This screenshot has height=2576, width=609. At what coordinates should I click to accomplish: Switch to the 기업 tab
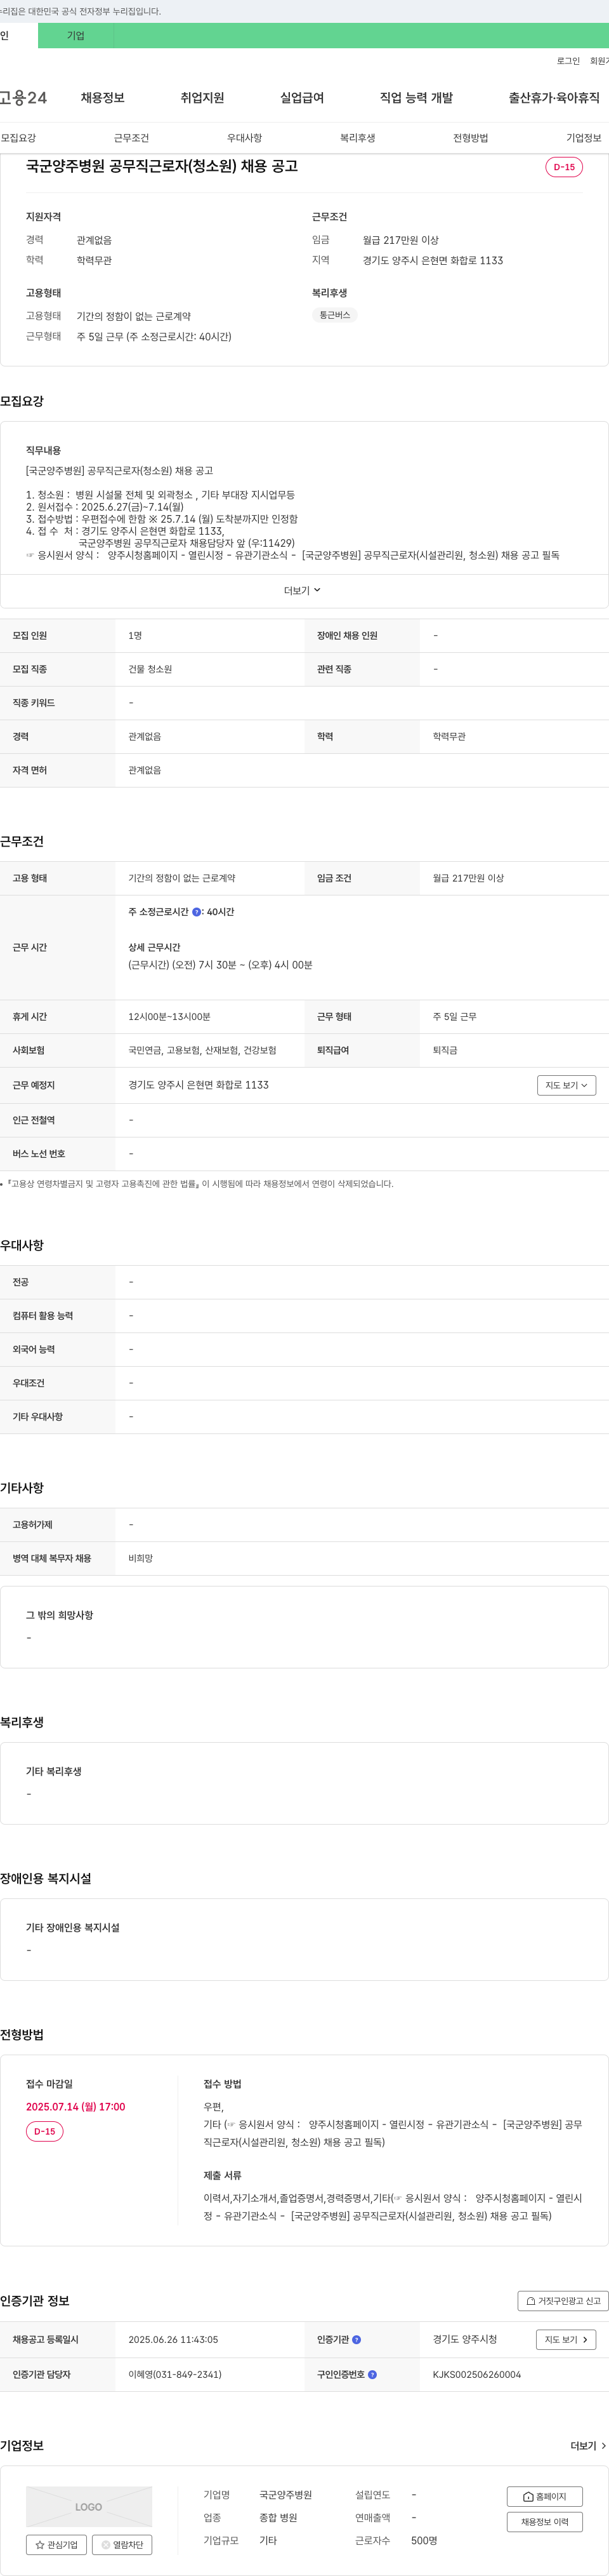(x=76, y=36)
